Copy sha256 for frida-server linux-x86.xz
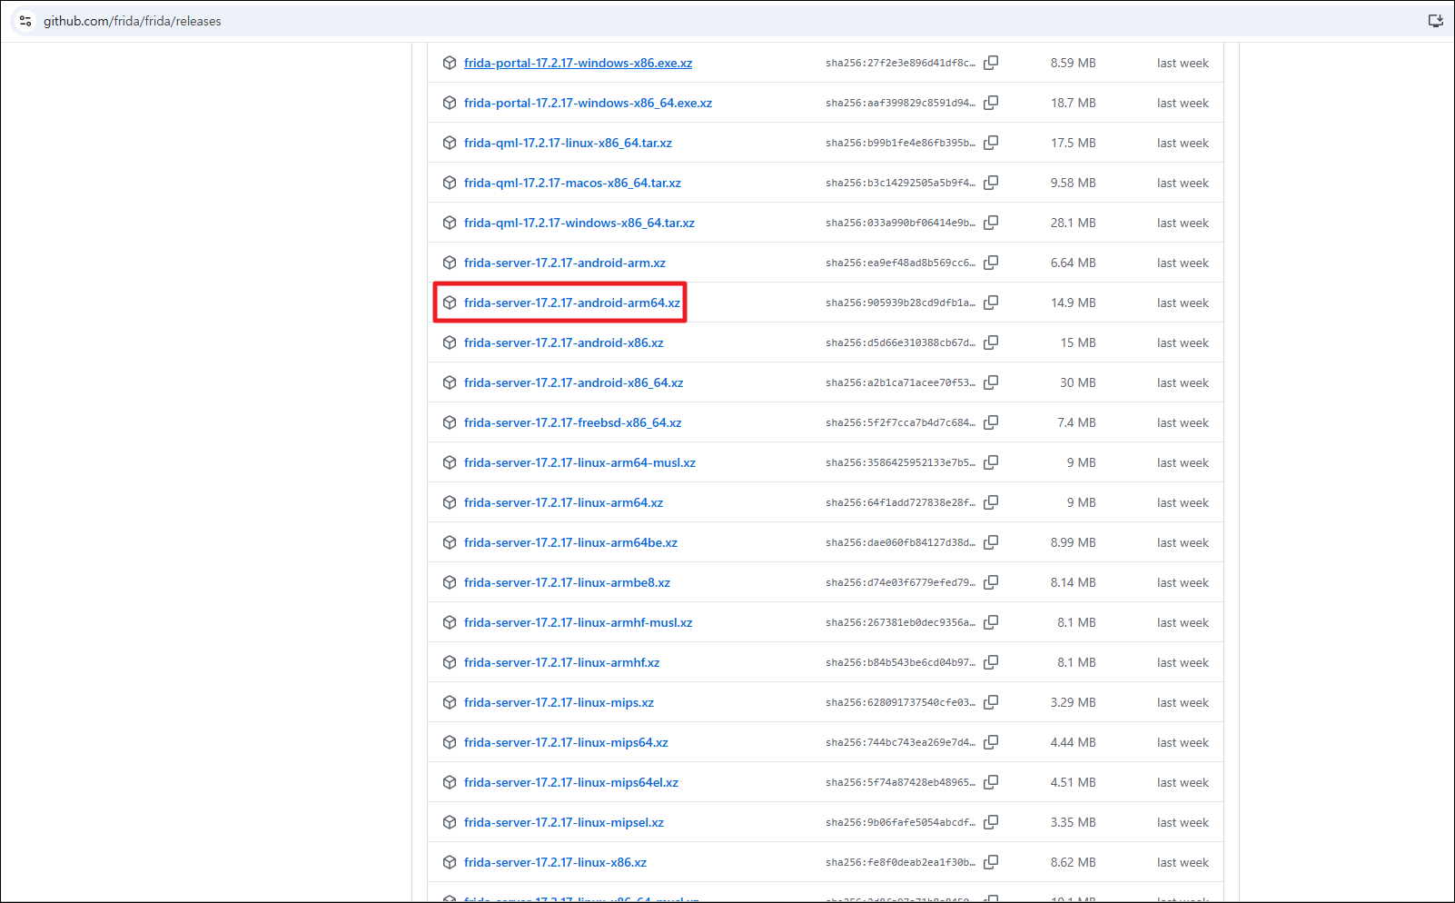The image size is (1455, 903). [x=991, y=862]
